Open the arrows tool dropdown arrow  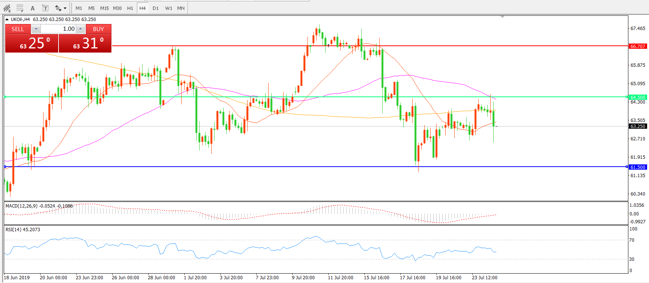coord(65,8)
